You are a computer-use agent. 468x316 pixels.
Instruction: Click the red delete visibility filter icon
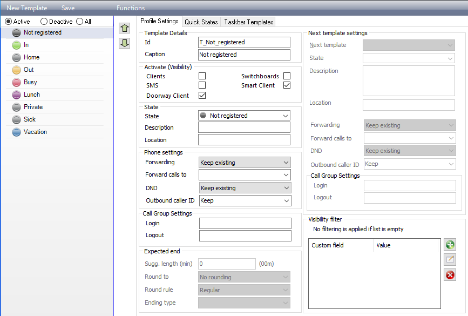point(450,275)
